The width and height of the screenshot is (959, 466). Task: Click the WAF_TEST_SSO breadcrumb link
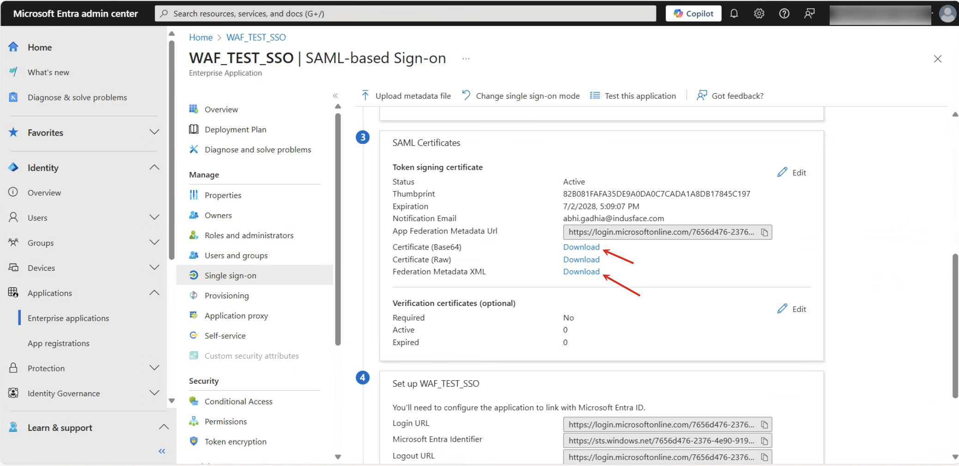[x=256, y=37]
